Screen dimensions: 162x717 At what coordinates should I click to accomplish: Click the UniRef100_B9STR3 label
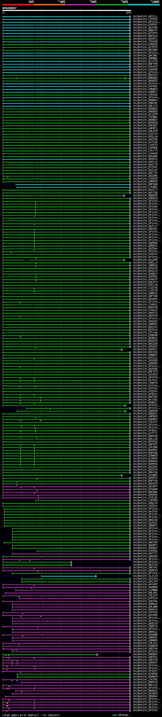pos(145,75)
